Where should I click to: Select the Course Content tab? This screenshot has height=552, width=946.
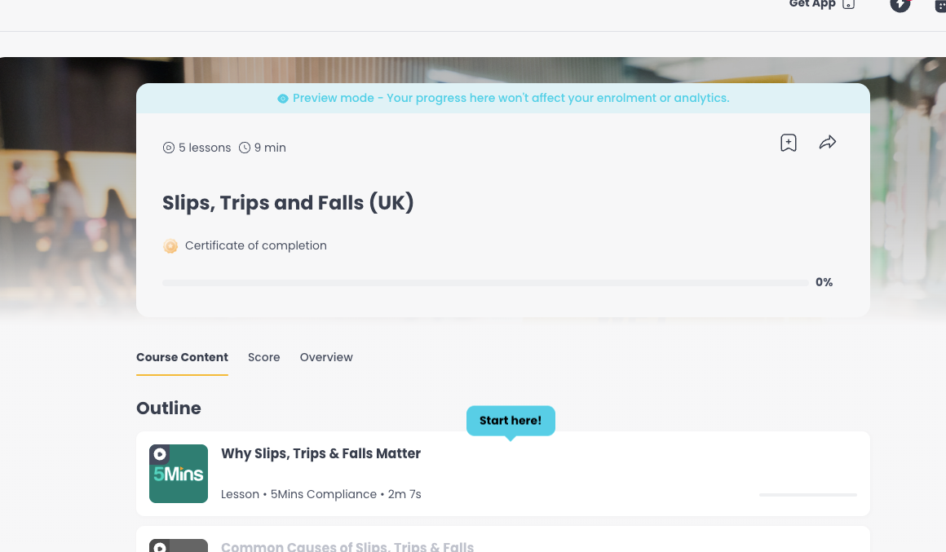click(182, 357)
